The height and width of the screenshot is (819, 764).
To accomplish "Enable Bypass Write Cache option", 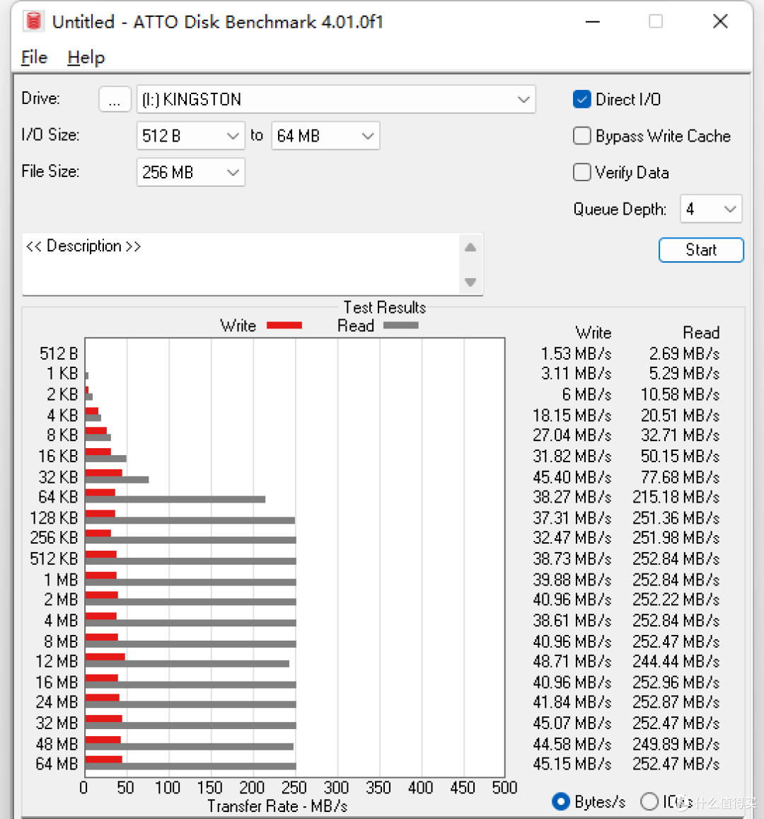I will coord(581,136).
